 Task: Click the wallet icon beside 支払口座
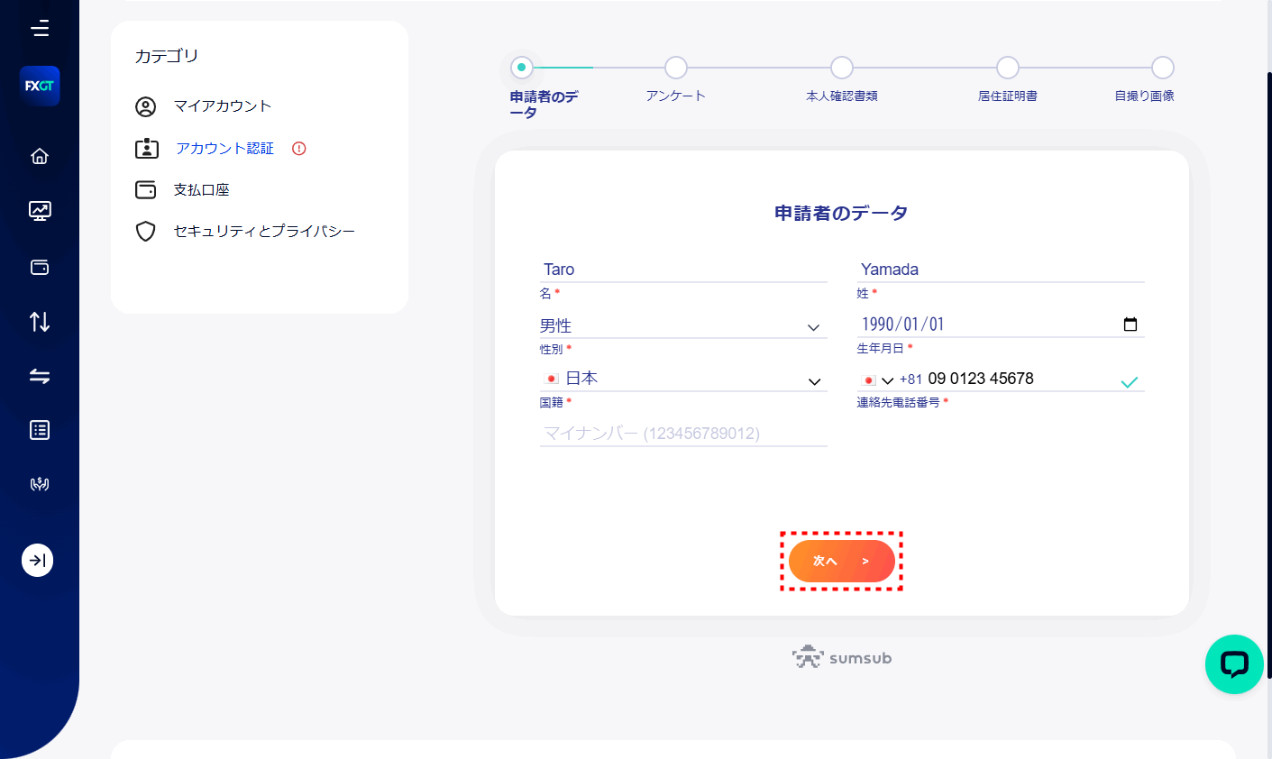tap(146, 190)
